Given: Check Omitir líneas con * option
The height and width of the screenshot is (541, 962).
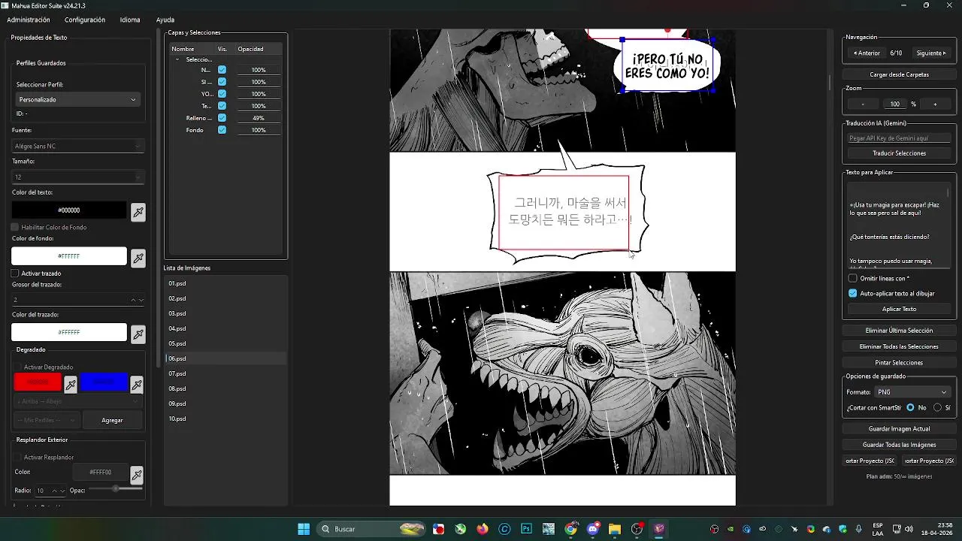Looking at the screenshot, I should (853, 278).
